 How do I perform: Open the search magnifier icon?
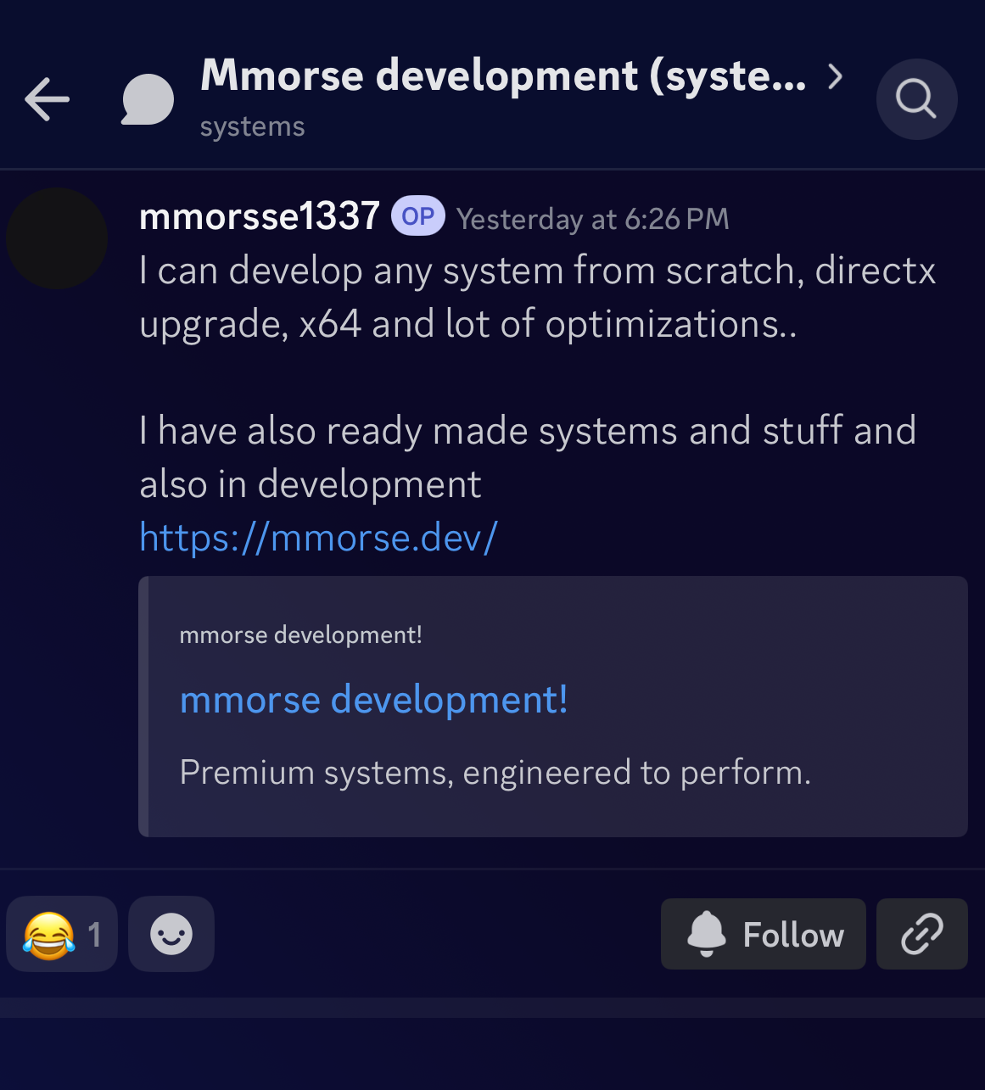[x=917, y=99]
